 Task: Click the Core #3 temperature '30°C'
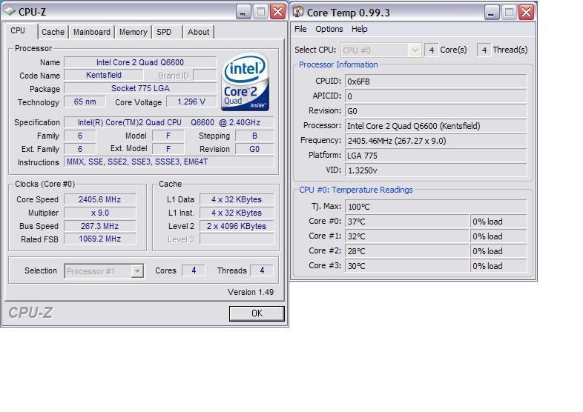406,266
